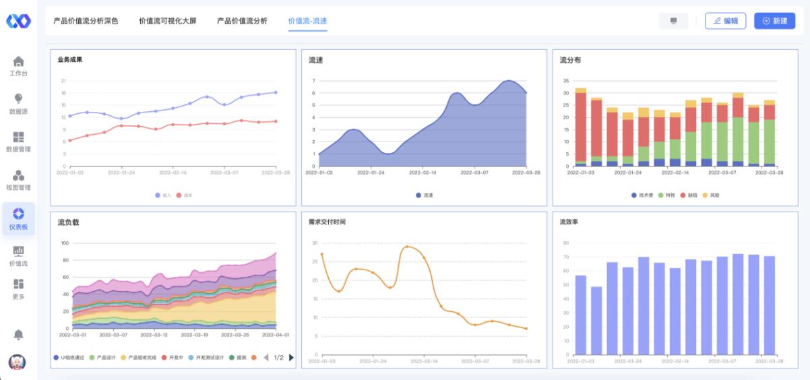Go to next legend page in 流负载
This screenshot has height=380, width=810.
click(x=292, y=357)
